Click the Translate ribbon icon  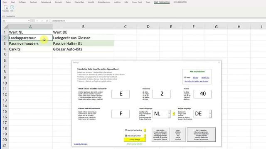coord(5,8)
